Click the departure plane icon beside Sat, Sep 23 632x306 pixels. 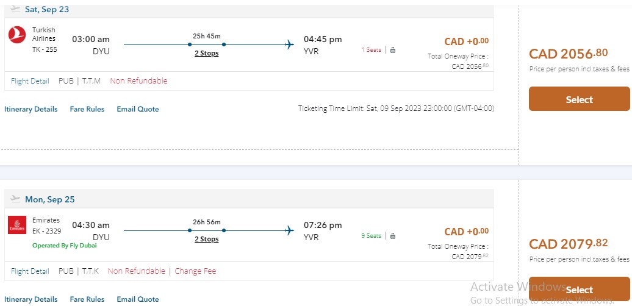point(16,10)
